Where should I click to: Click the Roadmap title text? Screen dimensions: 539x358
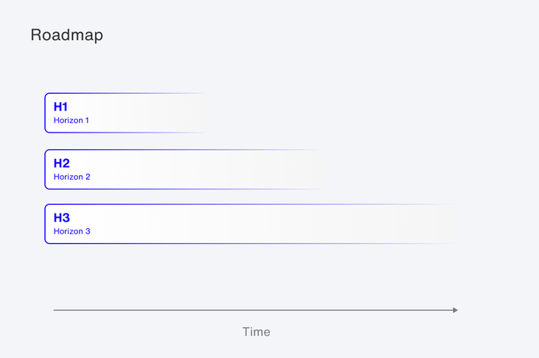67,35
